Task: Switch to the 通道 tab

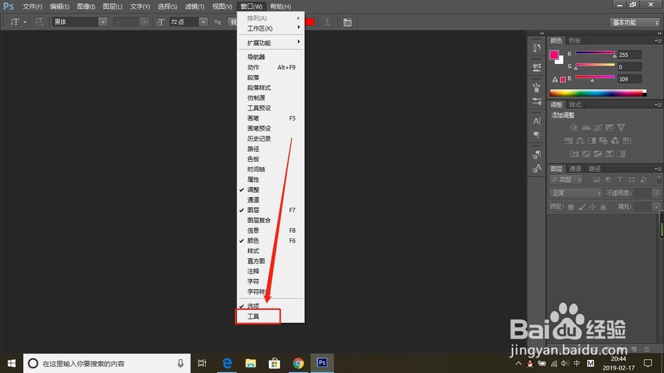Action: 575,169
